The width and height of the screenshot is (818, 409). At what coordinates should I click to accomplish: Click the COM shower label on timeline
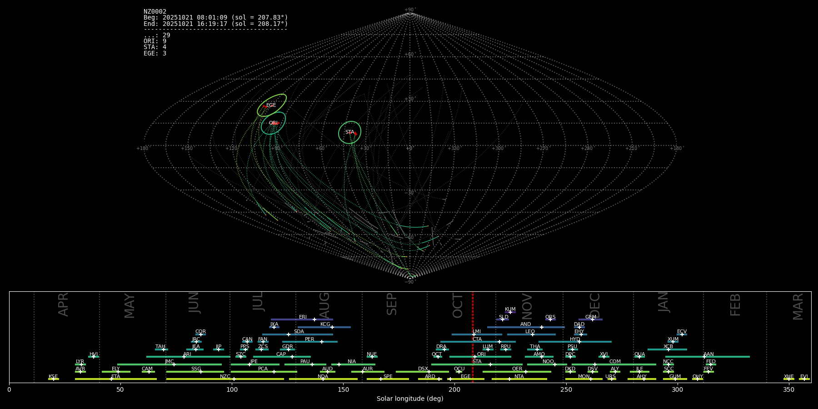(615, 362)
